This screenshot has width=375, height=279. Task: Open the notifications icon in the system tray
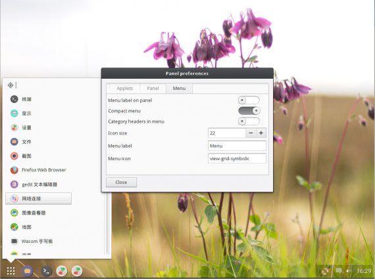pos(338,270)
